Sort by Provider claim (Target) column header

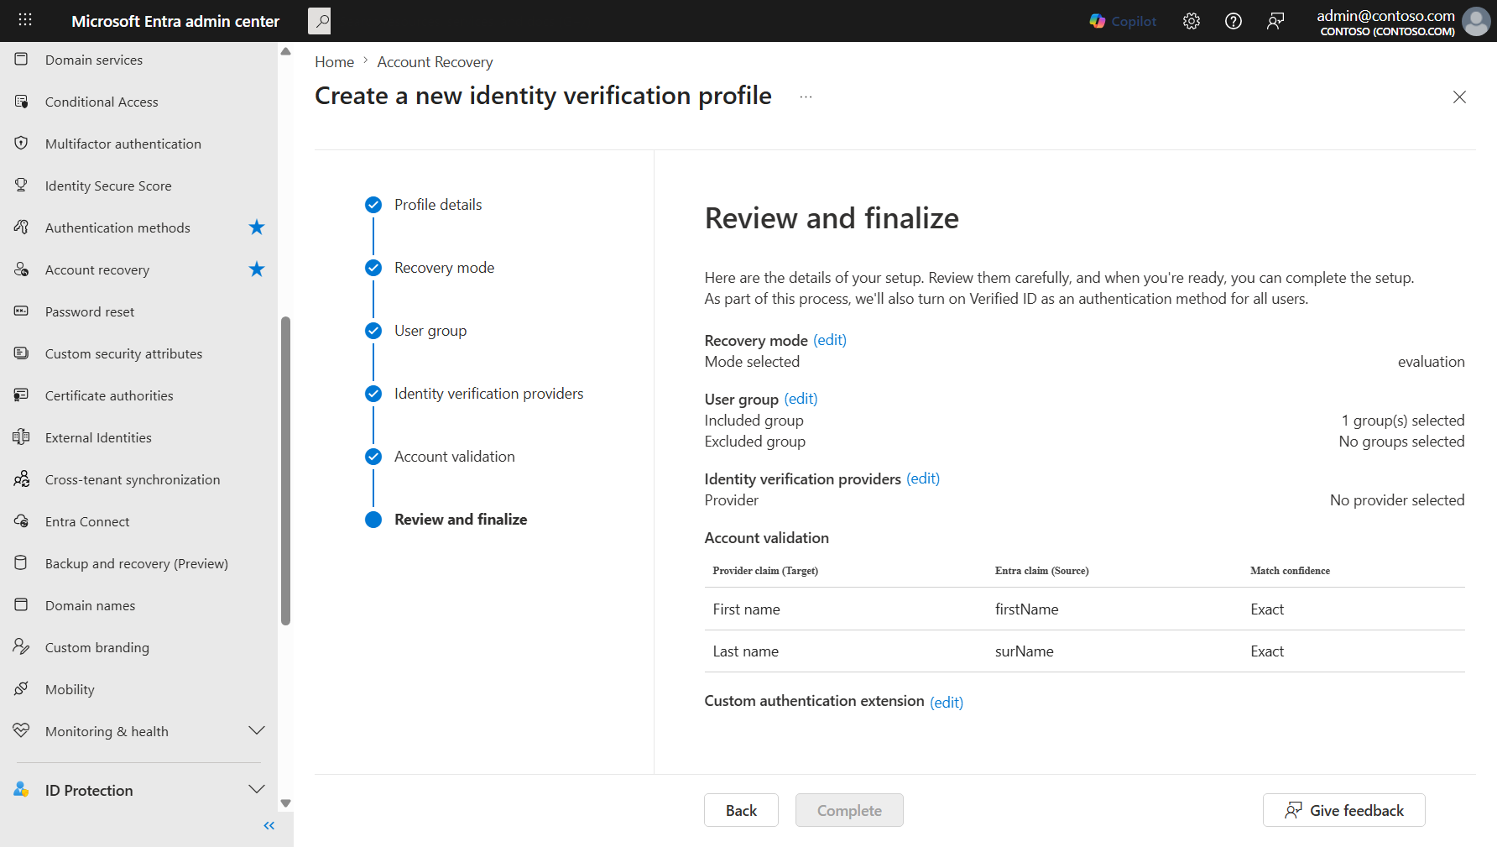[x=765, y=571]
